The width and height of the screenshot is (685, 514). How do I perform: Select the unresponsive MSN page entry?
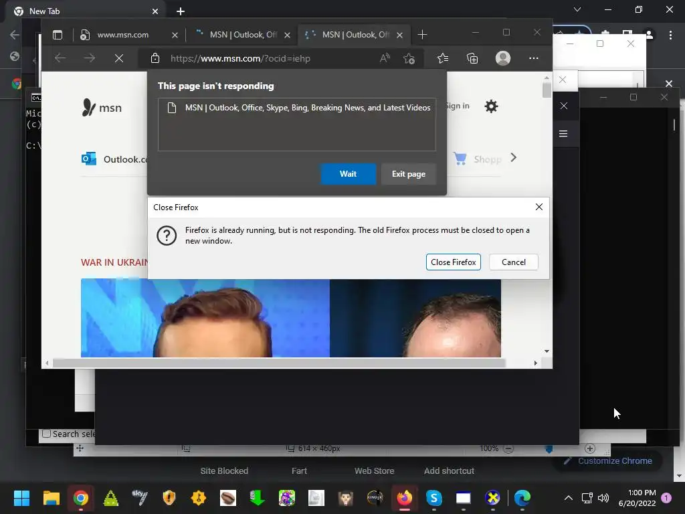(297, 108)
